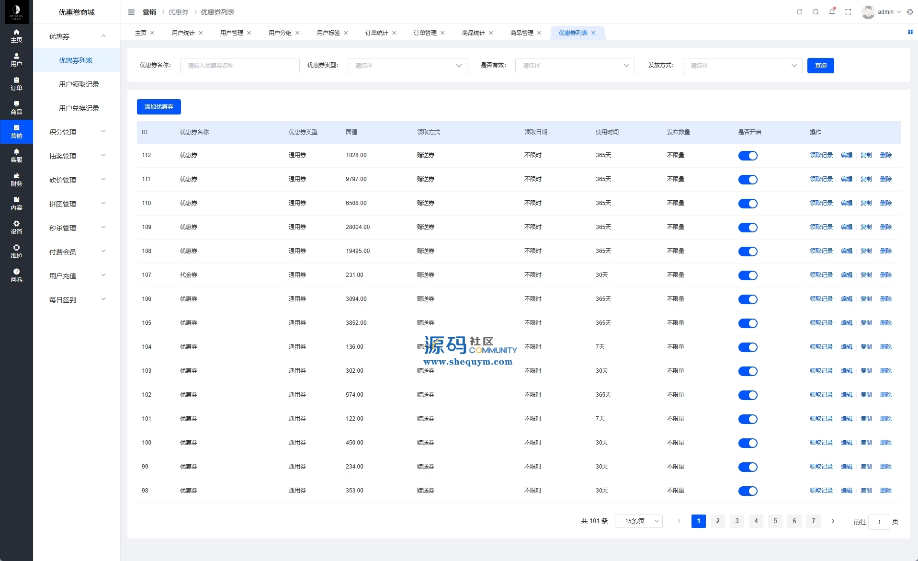Disable the switch for coupon ID 112

pyautogui.click(x=748, y=156)
